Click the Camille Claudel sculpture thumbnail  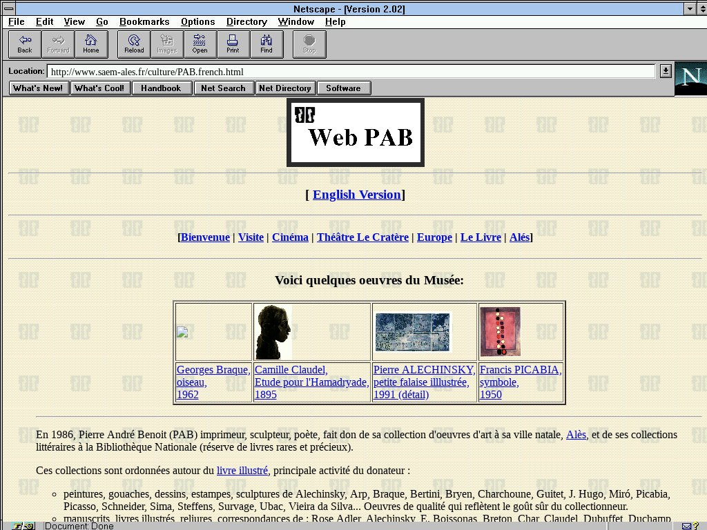click(273, 332)
